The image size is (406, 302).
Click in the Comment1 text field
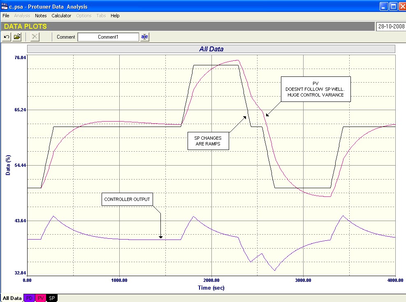coord(108,37)
